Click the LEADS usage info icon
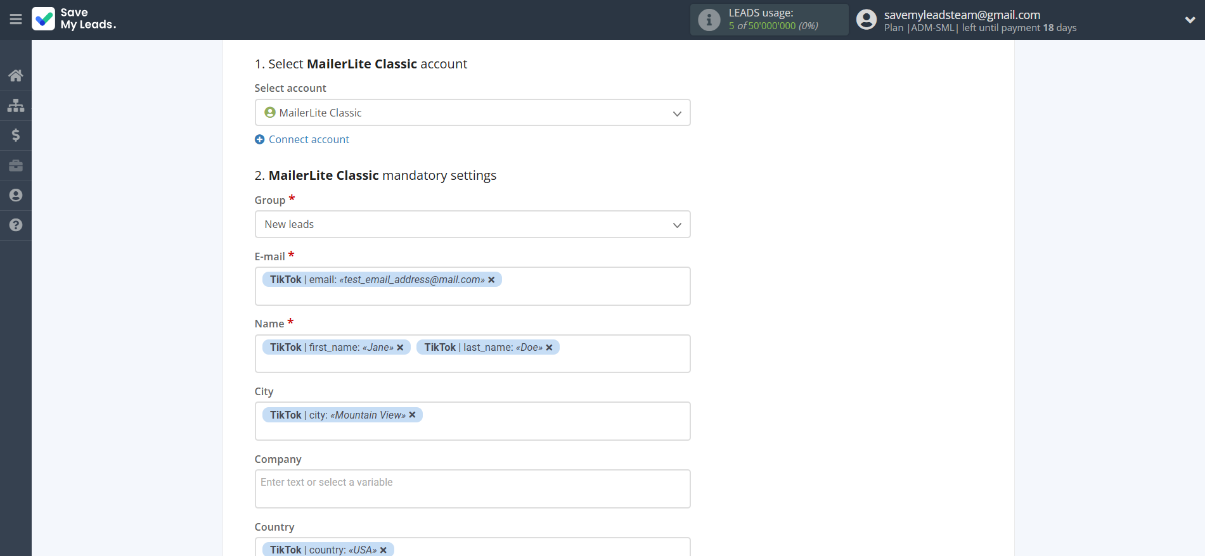Image resolution: width=1205 pixels, height=556 pixels. pyautogui.click(x=709, y=20)
